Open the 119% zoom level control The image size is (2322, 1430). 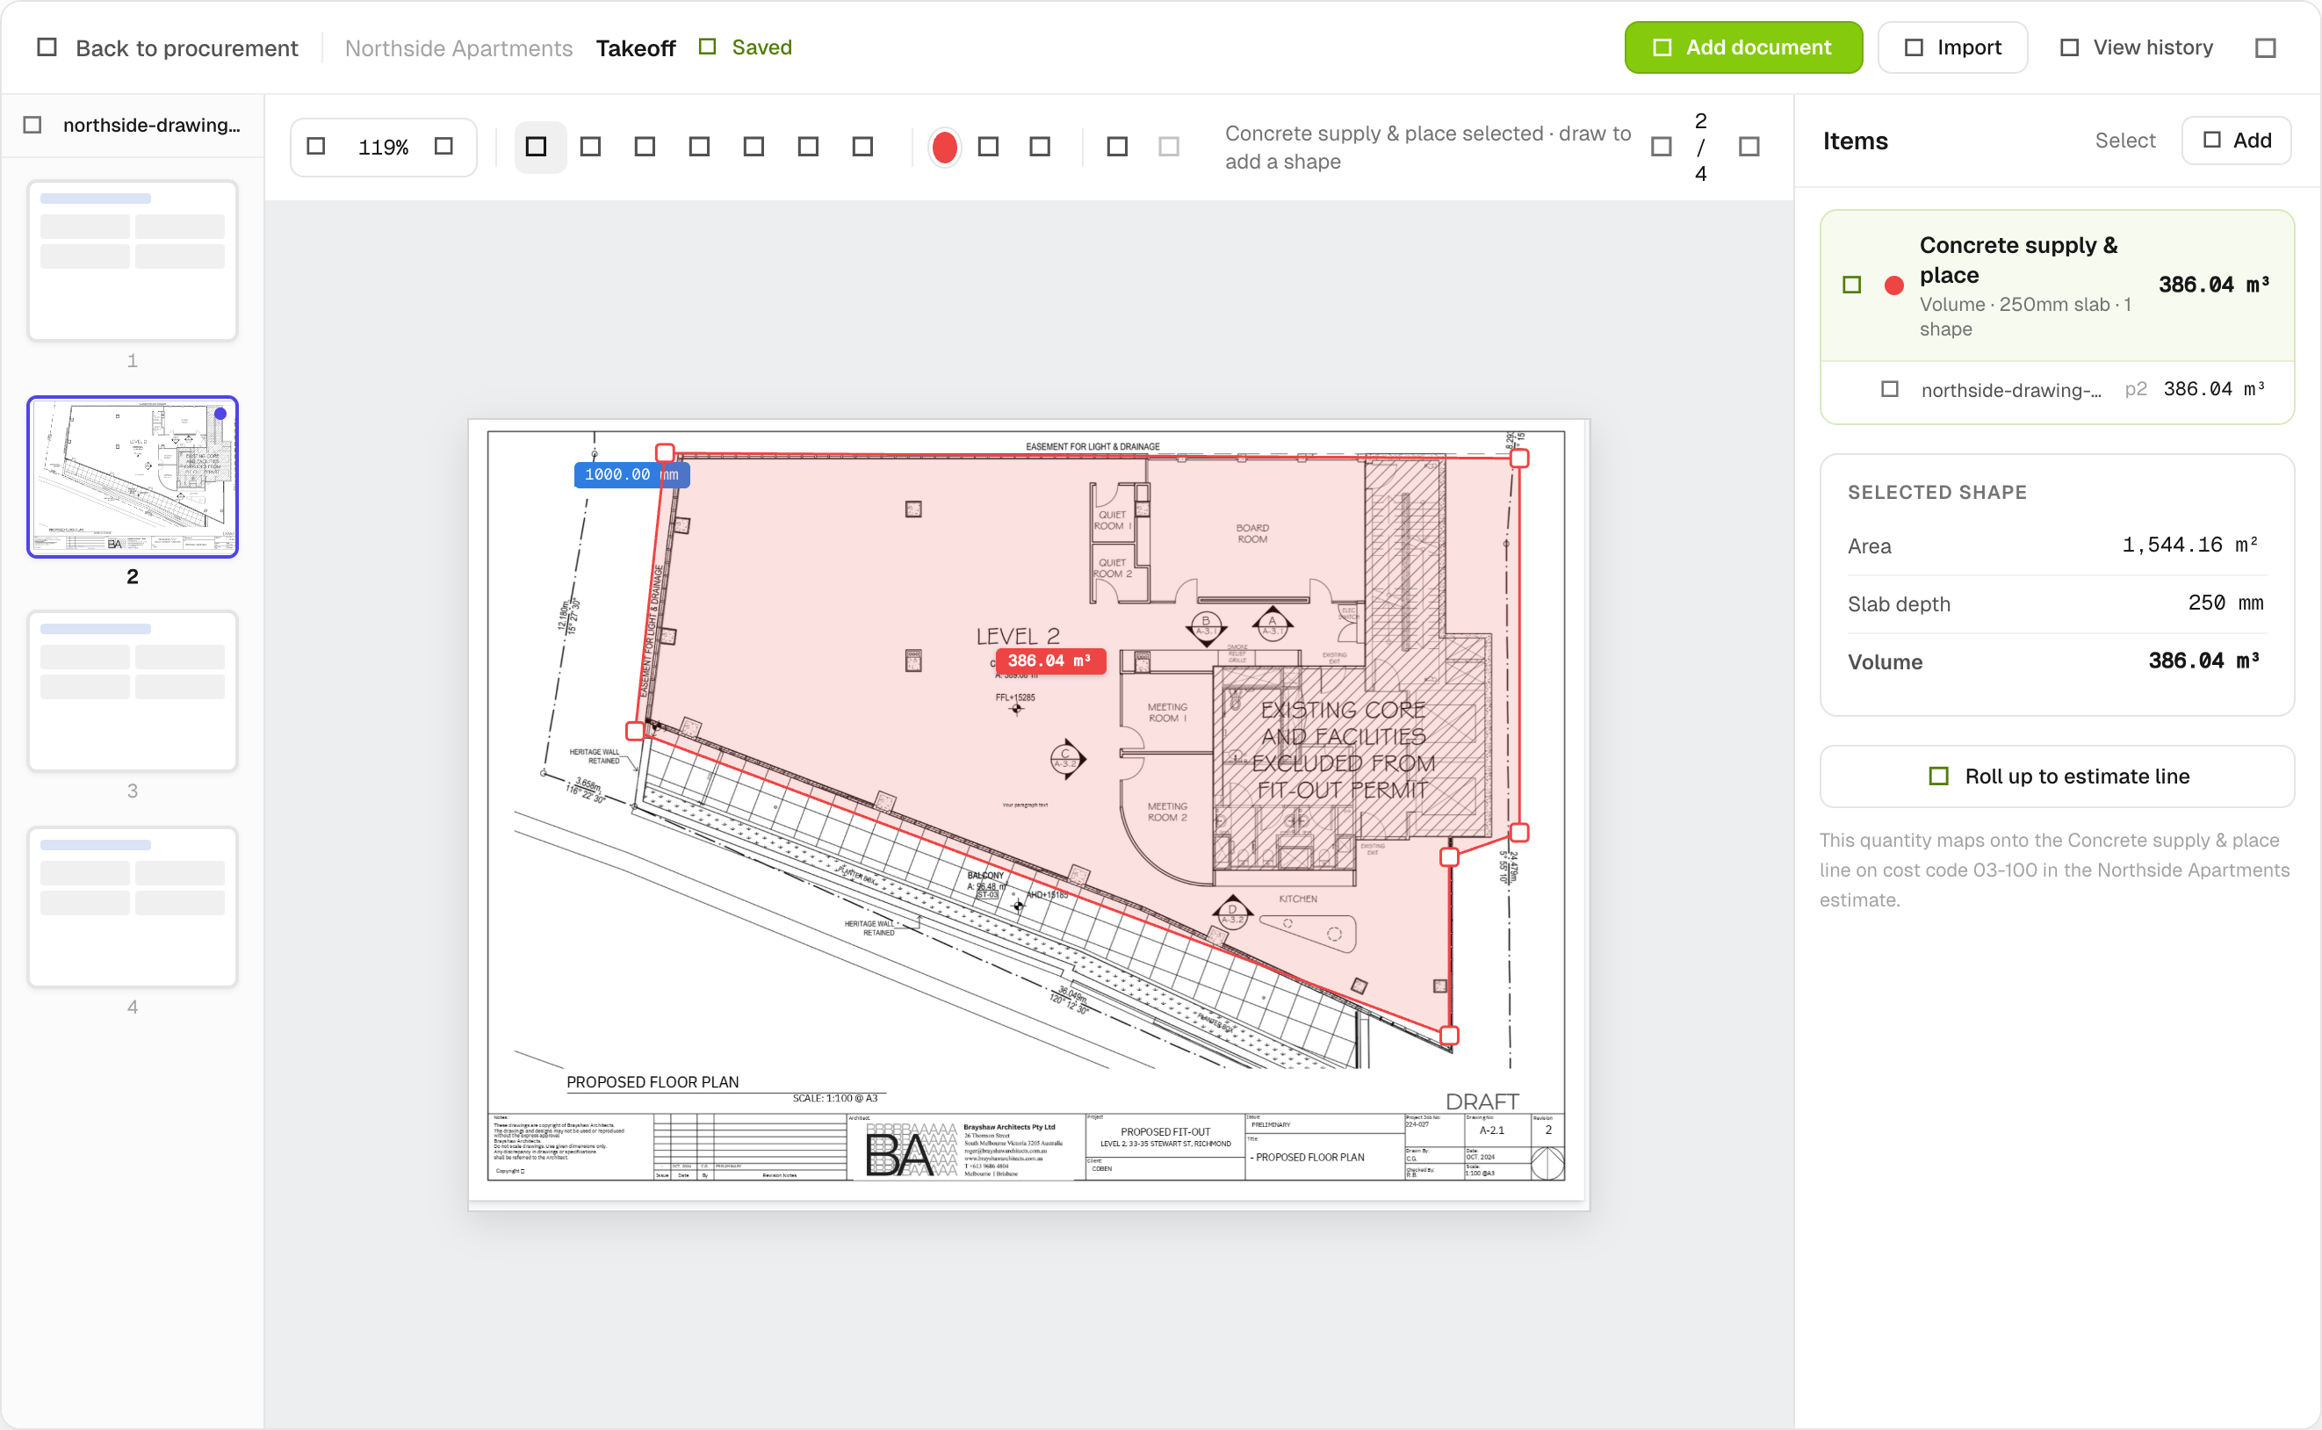tap(383, 148)
